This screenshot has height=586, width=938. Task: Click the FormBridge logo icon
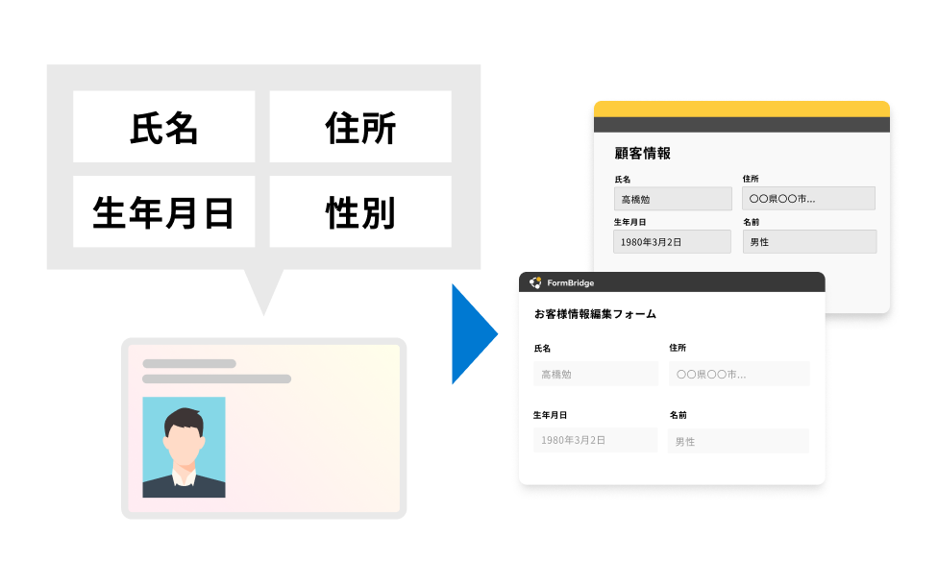[x=534, y=282]
